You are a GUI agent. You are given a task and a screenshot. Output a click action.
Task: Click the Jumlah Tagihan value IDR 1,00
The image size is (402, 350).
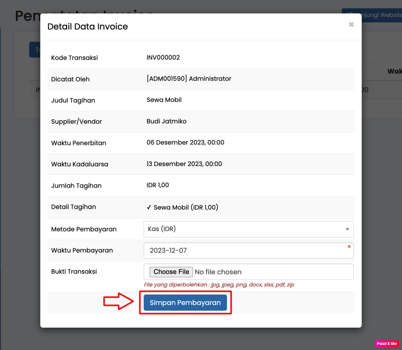click(x=158, y=185)
